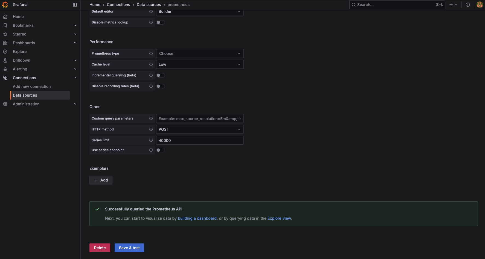The height and width of the screenshot is (259, 485).
Task: Click the info icon for Cache level
Action: (151, 64)
